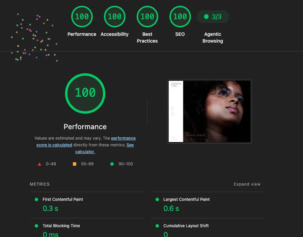Click the green dot beside Cumulative Layout Shift
Screen dimensions: 303x237
coord(157,226)
